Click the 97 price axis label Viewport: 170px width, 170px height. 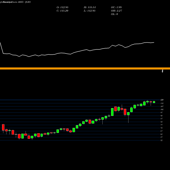(161, 113)
